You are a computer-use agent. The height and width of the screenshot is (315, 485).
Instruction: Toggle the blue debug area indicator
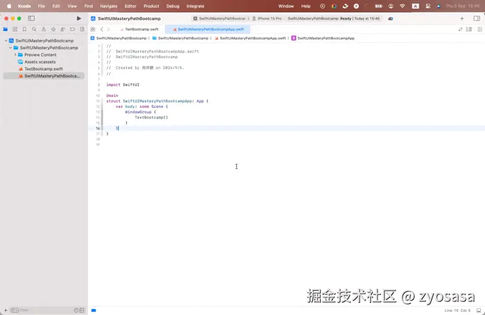[94, 310]
